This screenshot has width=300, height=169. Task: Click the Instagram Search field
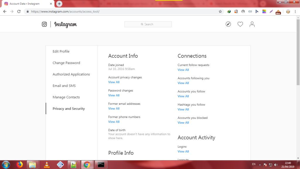click(148, 24)
